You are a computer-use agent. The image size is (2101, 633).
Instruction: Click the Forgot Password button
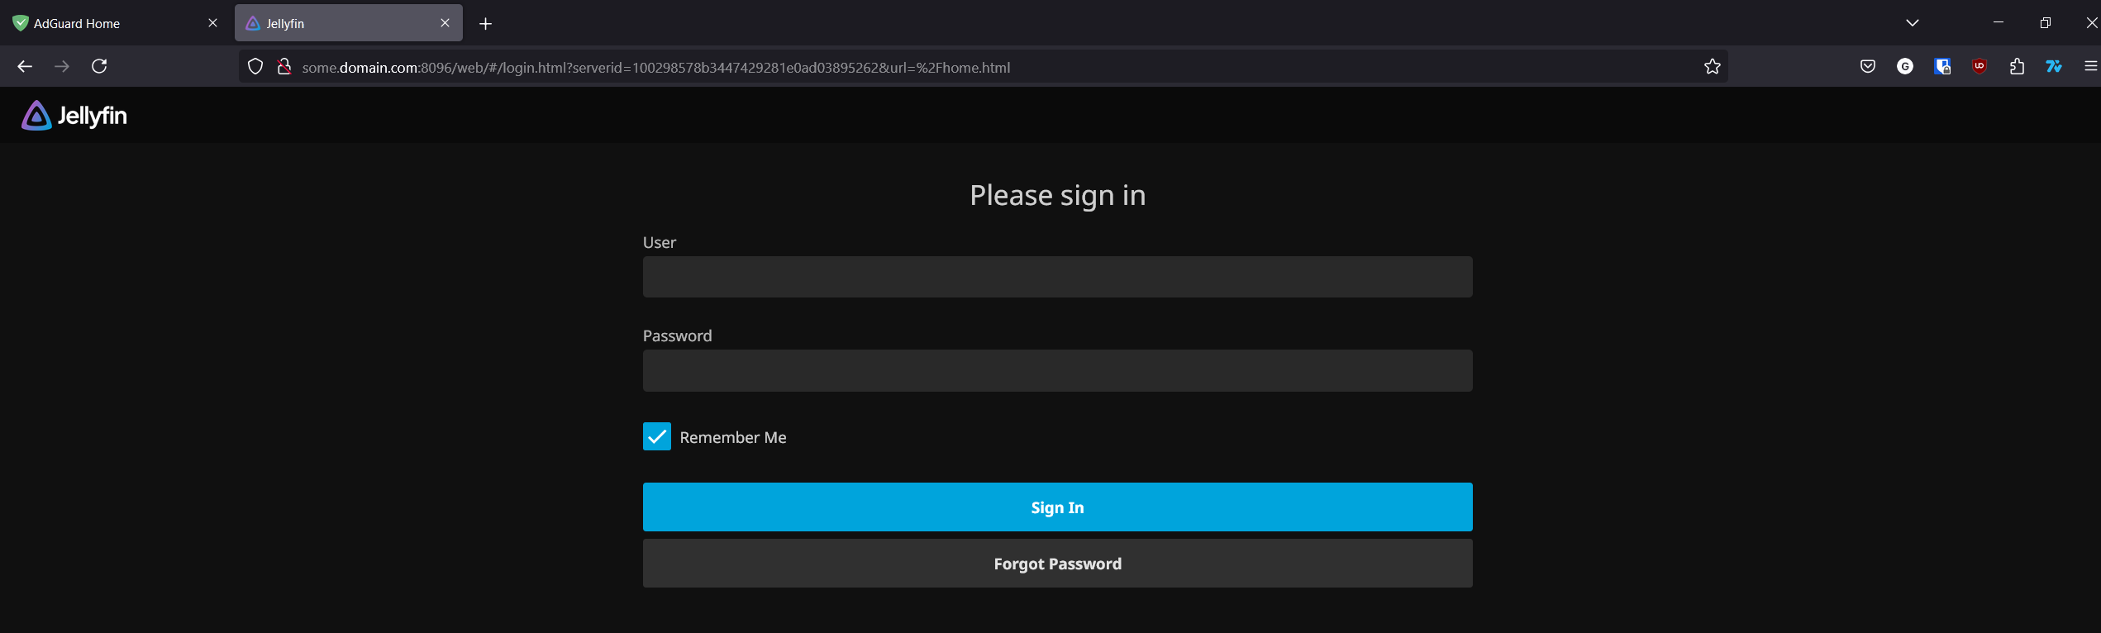pyautogui.click(x=1057, y=564)
